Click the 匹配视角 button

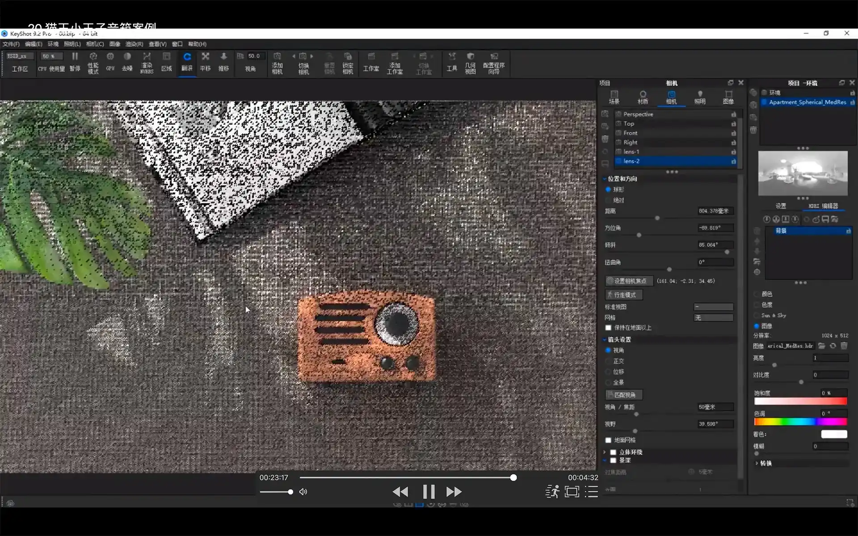[624, 395]
